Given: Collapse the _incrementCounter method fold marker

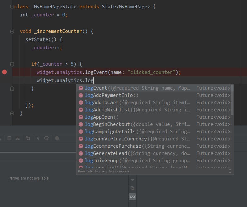Looking at the screenshot, I should click(x=12, y=31).
